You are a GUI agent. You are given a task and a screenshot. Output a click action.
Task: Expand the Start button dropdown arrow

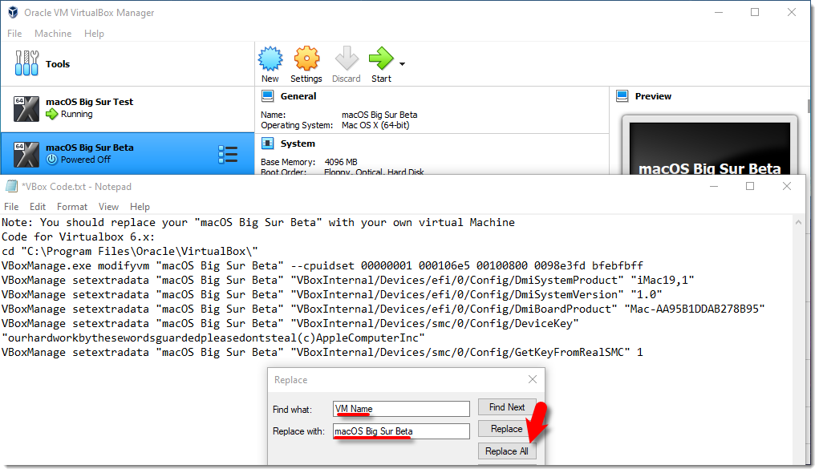coord(402,64)
